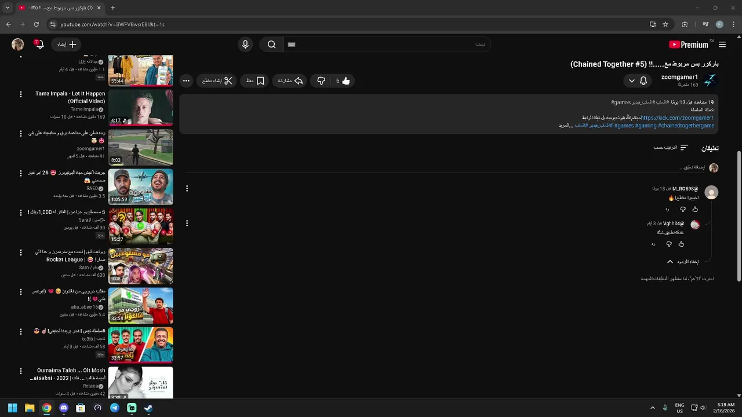Screen dimensions: 742x417
Task: Open kick.com/zoomgamer1 link in description
Action: click(678, 118)
